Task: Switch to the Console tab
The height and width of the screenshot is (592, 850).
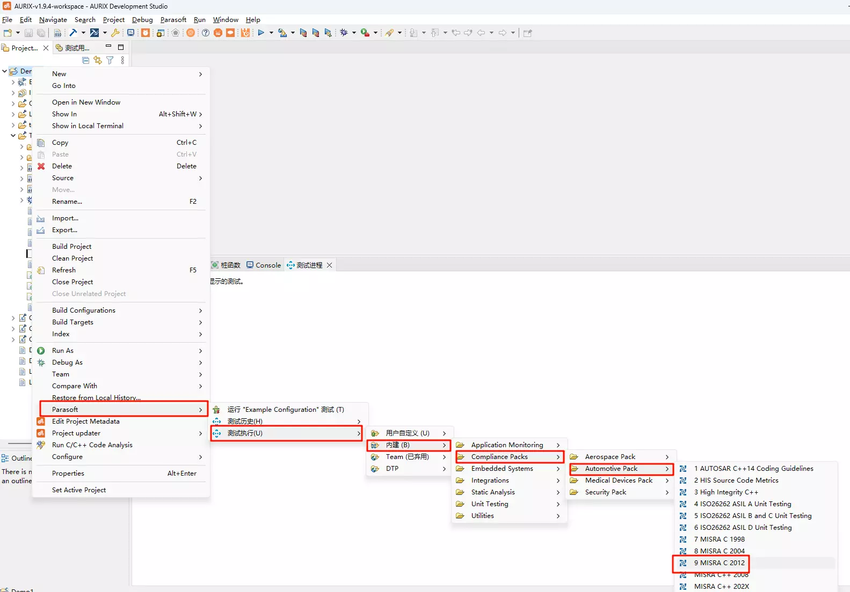Action: pos(264,265)
